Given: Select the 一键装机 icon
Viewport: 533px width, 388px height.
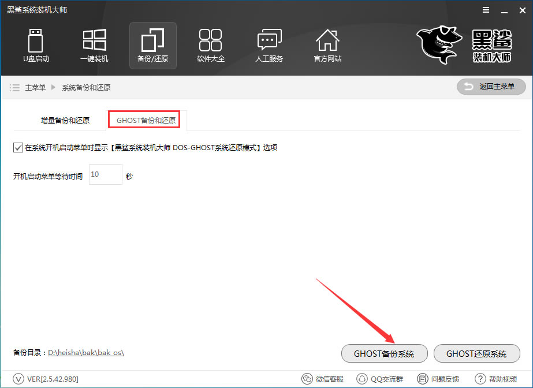Looking at the screenshot, I should pos(95,46).
